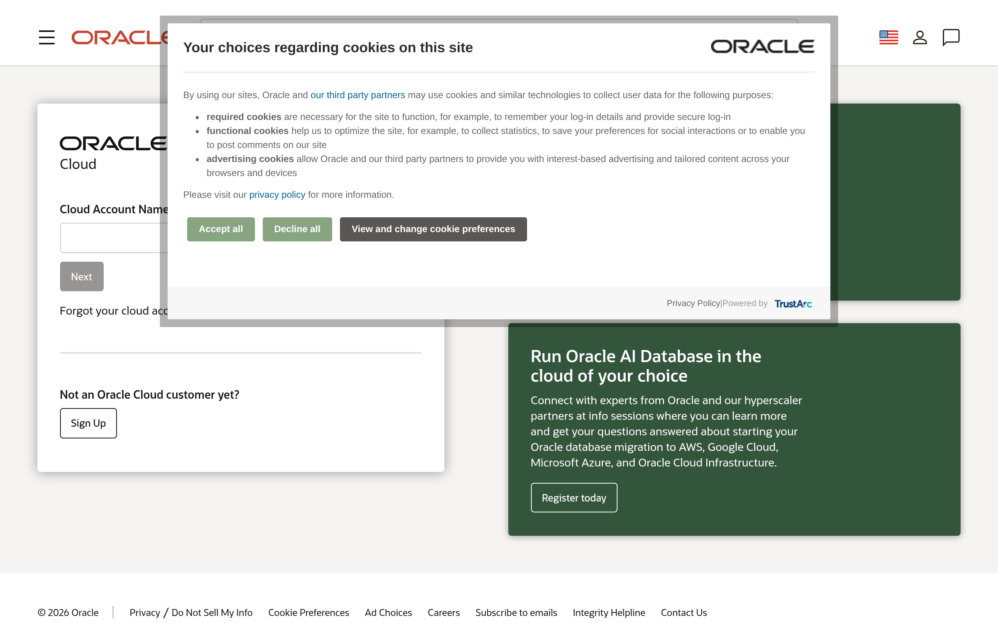The image size is (998, 623).
Task: Click the red Oracle logo in header
Action: coord(120,37)
